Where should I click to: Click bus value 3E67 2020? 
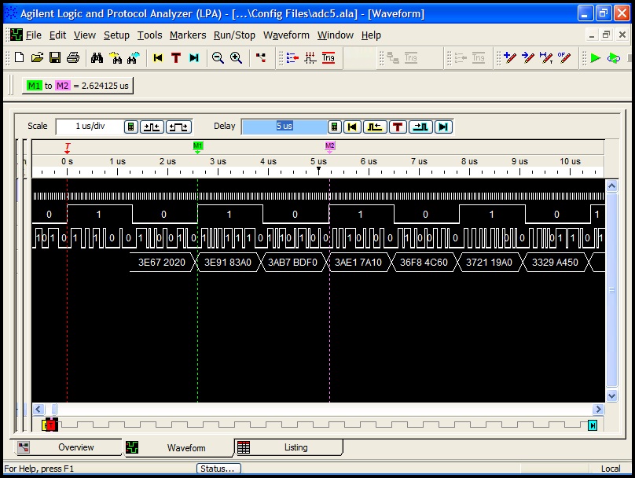pos(162,262)
